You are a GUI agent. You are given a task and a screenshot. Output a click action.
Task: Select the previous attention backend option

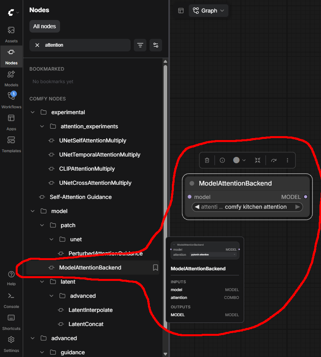197,207
